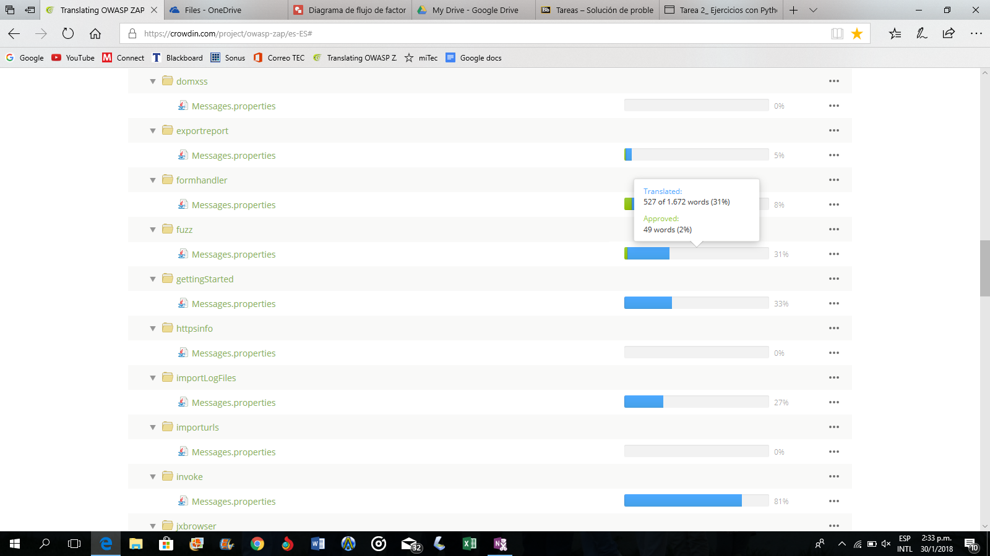Switch to Files - OneDrive tab
Image resolution: width=990 pixels, height=556 pixels.
point(226,10)
